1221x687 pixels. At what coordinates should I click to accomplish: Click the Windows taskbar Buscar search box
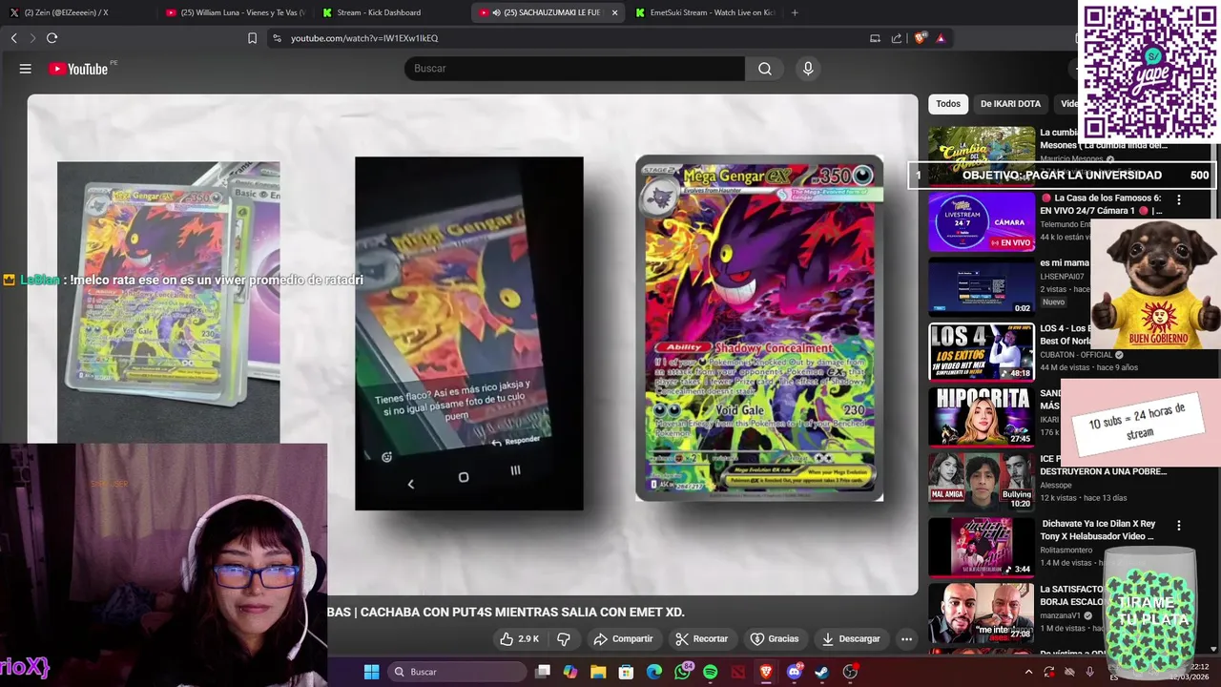(458, 672)
